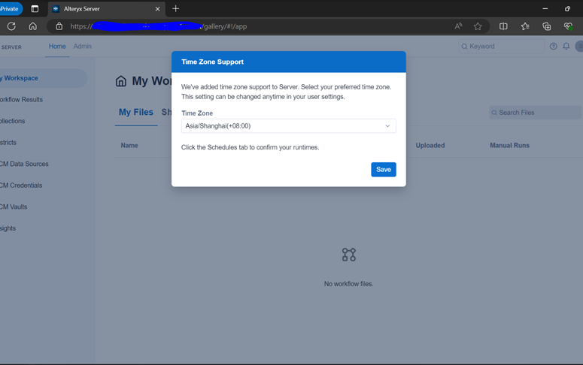This screenshot has width=583, height=365.
Task: Restore down the browser window
Action: coord(567,8)
